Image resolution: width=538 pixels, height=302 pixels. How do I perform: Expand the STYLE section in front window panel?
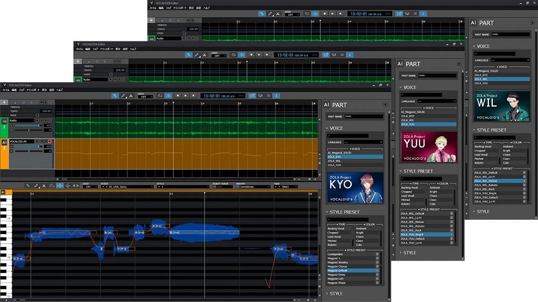point(327,294)
